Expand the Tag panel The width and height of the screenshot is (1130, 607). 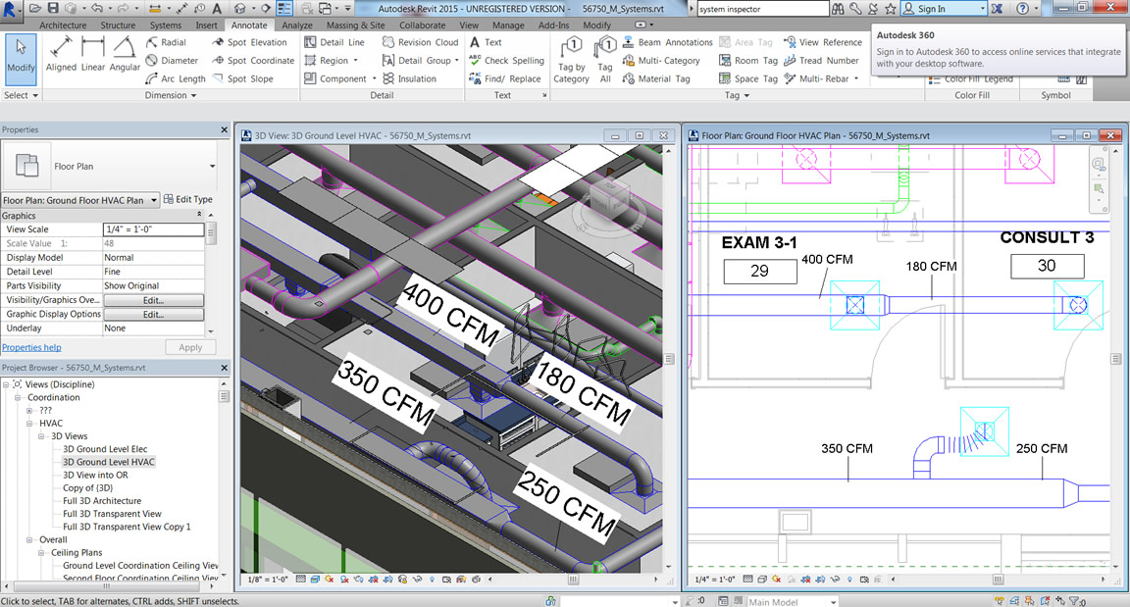click(x=738, y=95)
